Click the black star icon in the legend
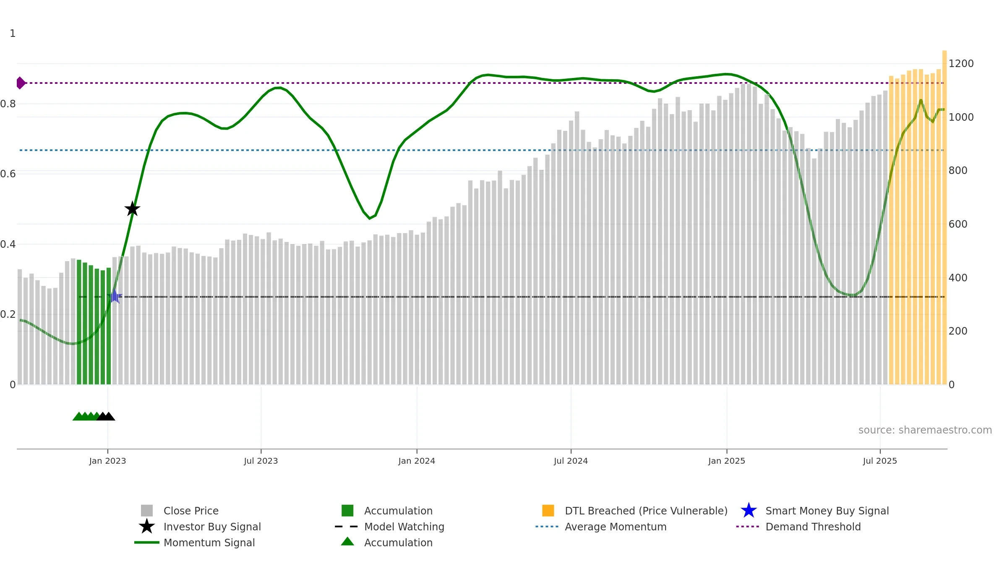This screenshot has width=1007, height=566. (x=147, y=527)
